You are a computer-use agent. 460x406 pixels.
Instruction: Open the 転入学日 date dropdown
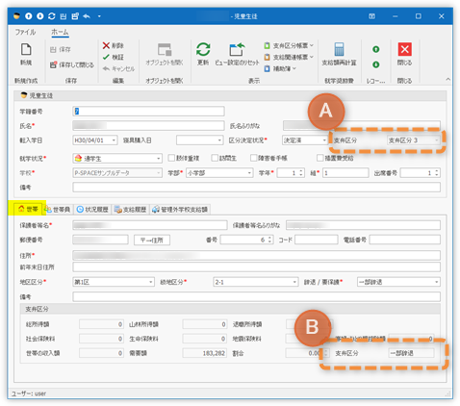point(114,140)
